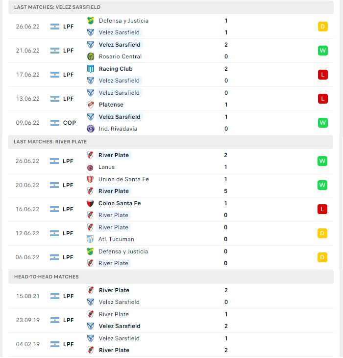The height and width of the screenshot is (358, 343).
Task: Select highlighted River Plate name in Lanus match
Action: (113, 155)
